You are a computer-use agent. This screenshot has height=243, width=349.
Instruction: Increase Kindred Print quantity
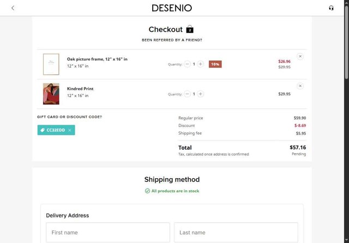(200, 94)
